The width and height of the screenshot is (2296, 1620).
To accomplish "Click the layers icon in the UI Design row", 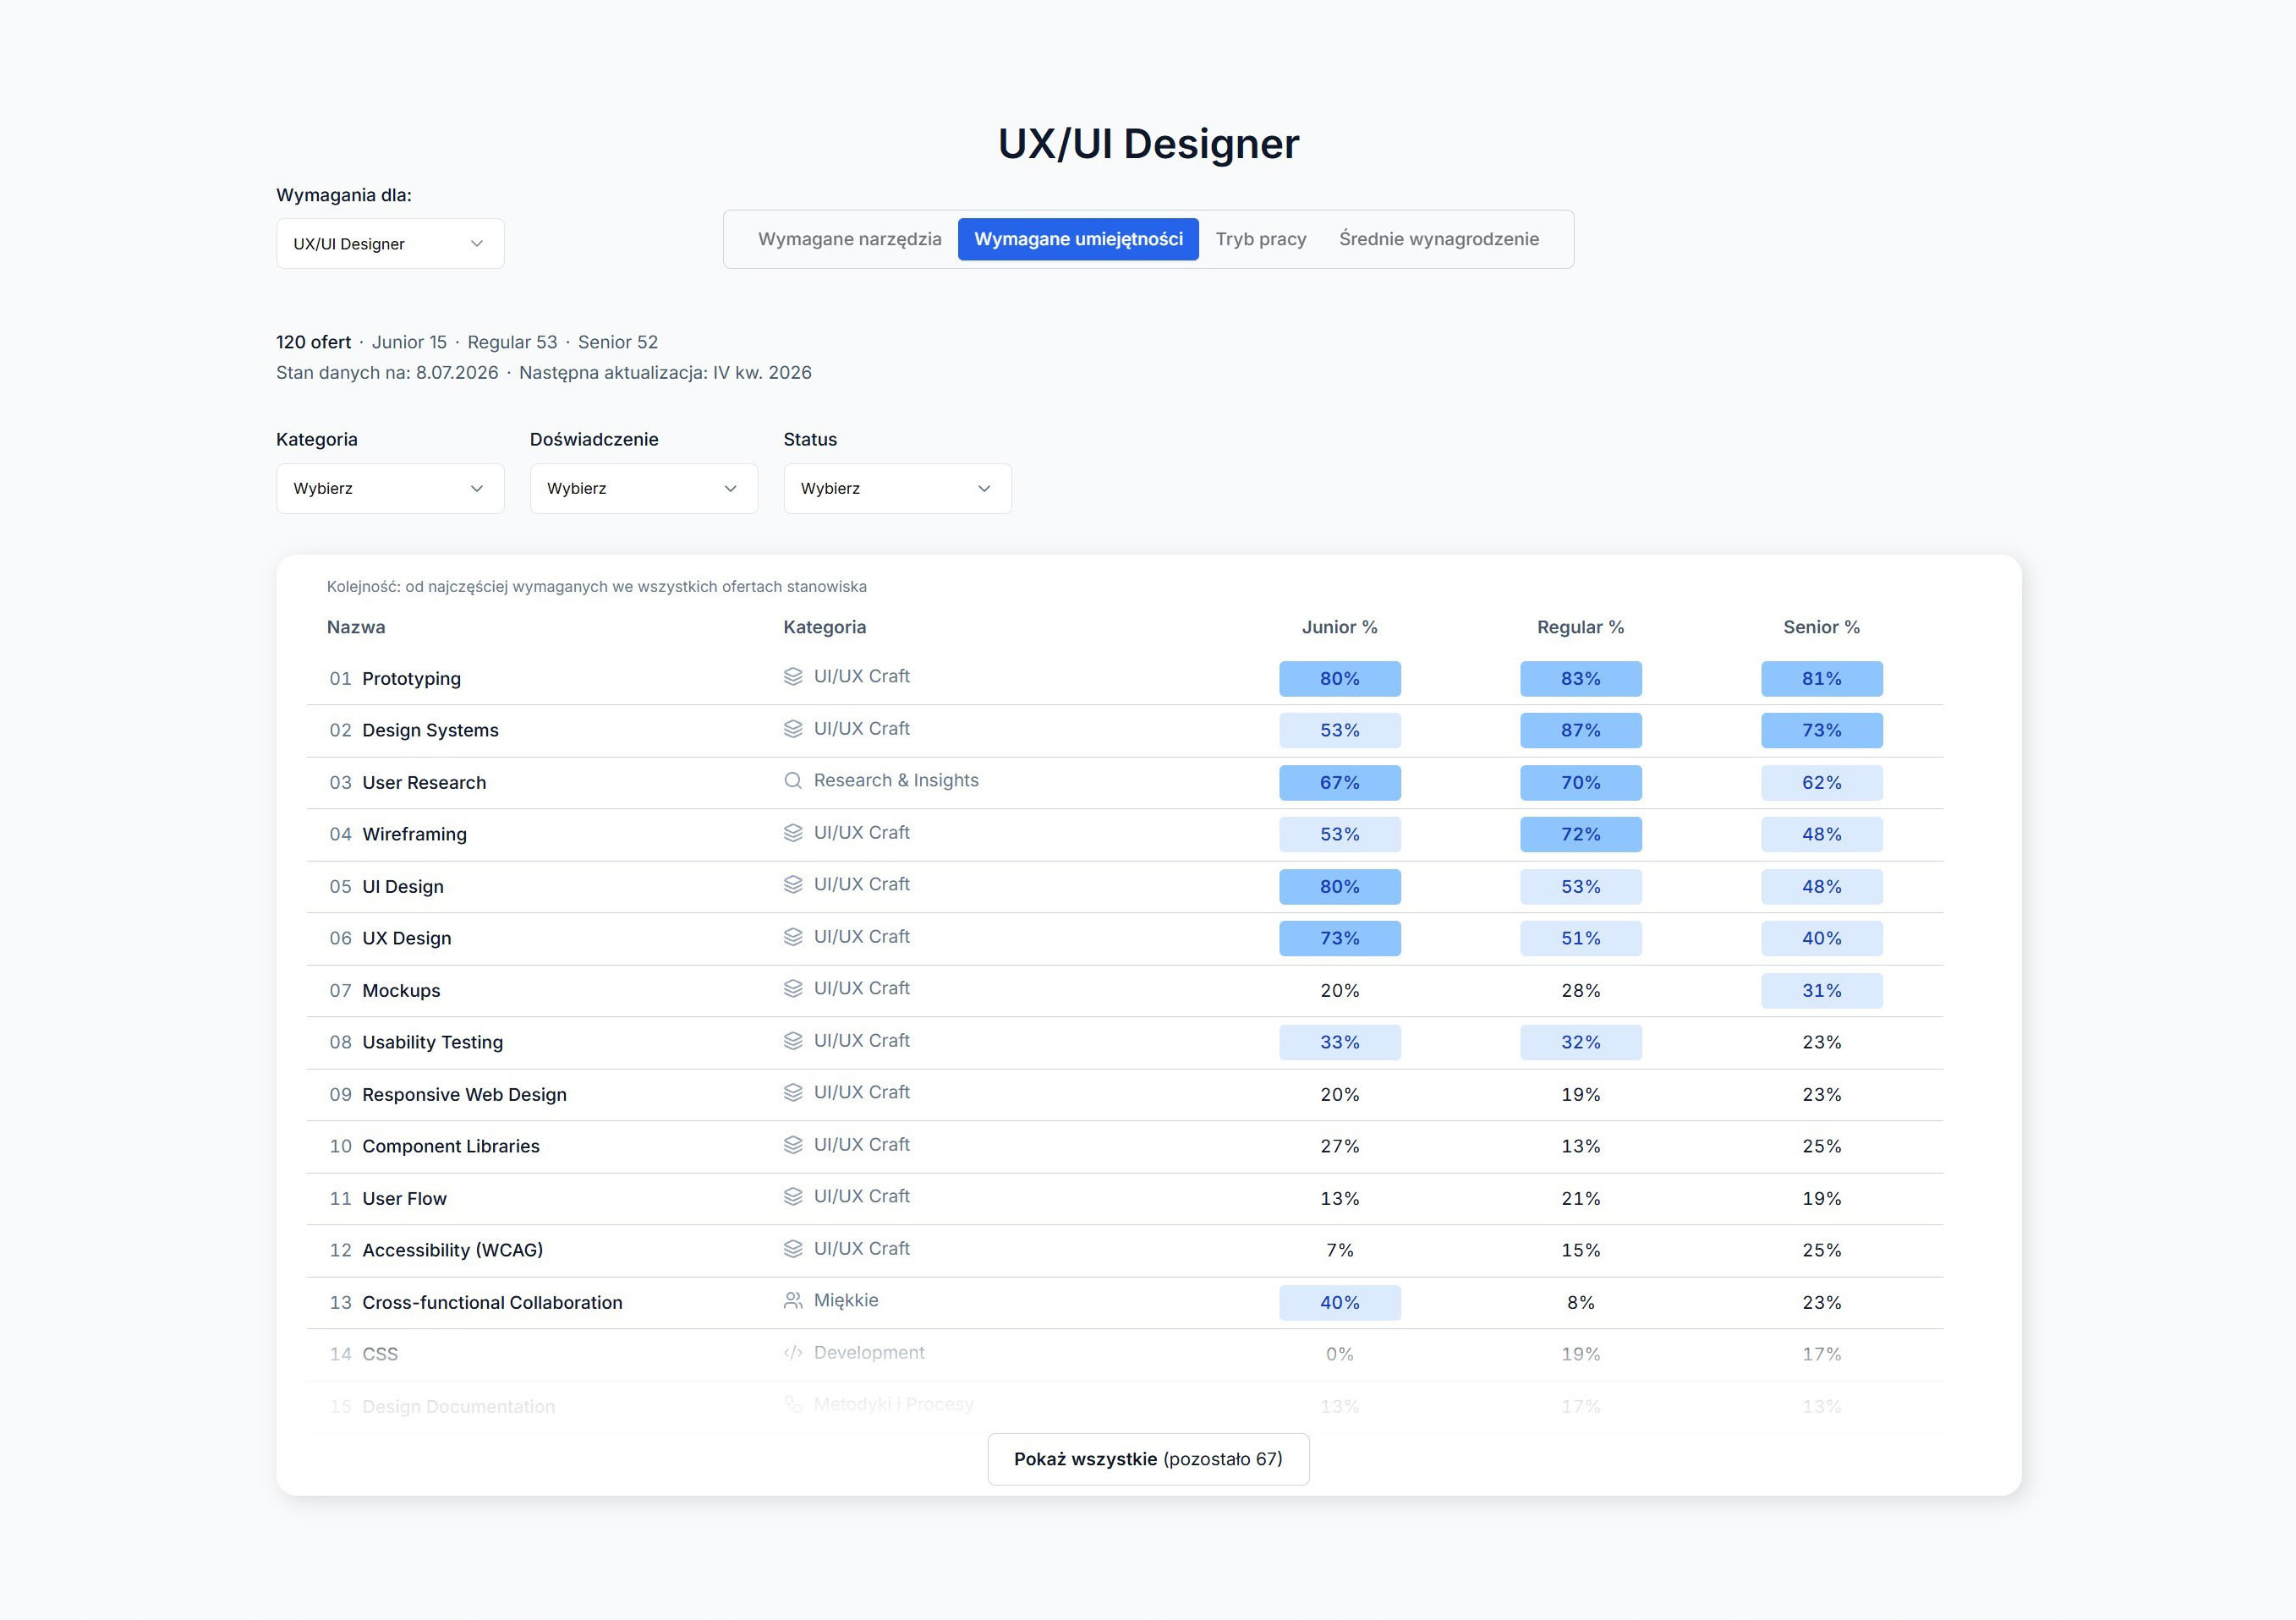I will pyautogui.click(x=793, y=884).
